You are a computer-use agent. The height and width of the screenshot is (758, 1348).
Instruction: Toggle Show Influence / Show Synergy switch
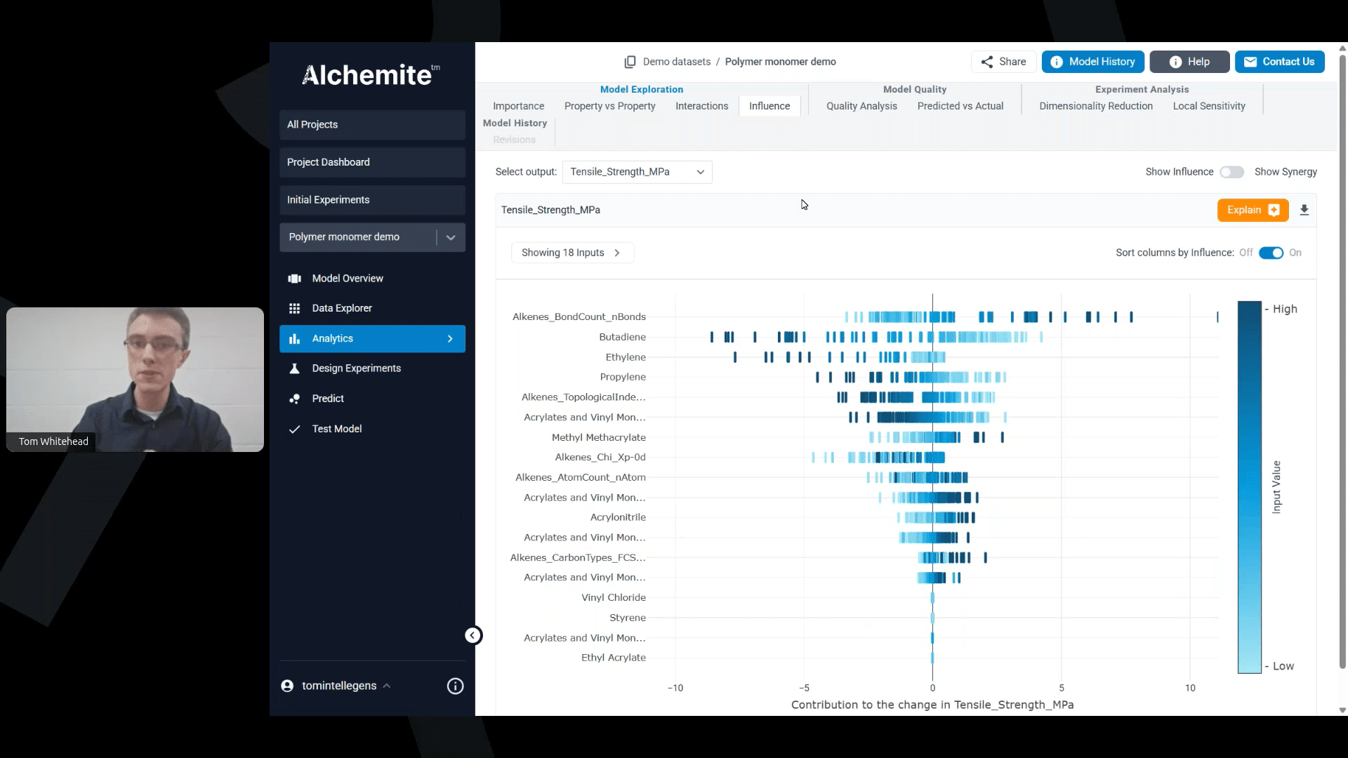pyautogui.click(x=1231, y=172)
